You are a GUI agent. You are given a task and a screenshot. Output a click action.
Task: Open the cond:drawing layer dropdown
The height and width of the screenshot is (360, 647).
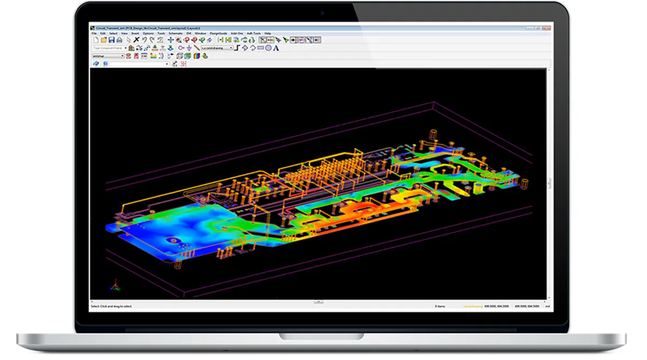pyautogui.click(x=217, y=48)
